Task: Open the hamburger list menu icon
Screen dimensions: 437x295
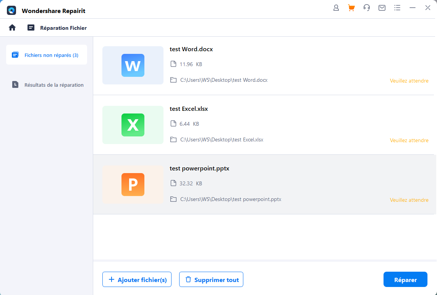Action: [x=397, y=8]
